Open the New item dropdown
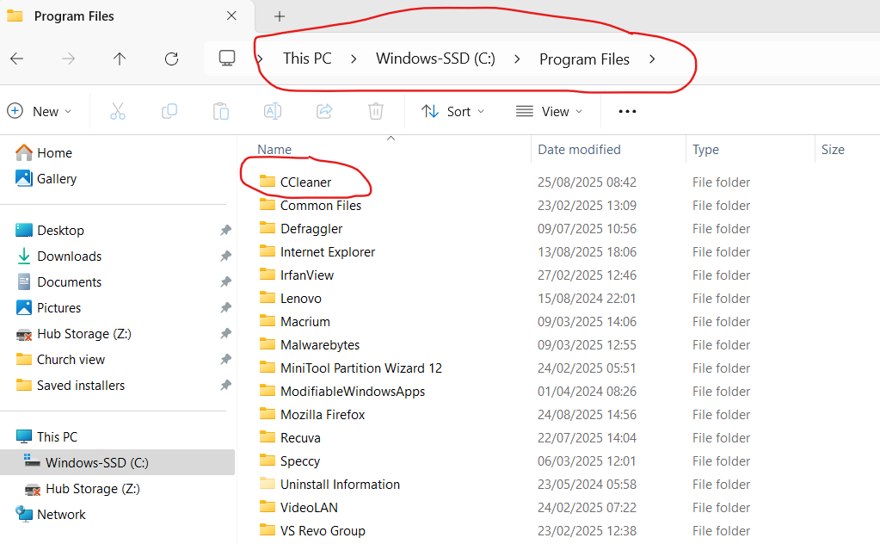880x544 pixels. 40,111
